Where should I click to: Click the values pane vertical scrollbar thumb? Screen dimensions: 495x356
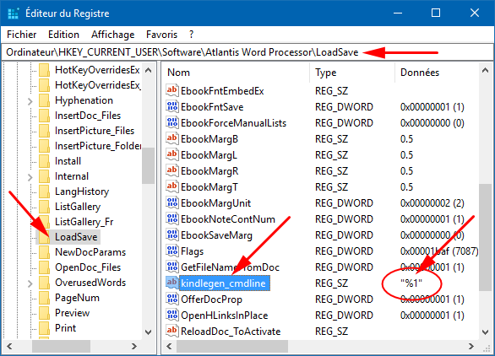tap(485, 238)
